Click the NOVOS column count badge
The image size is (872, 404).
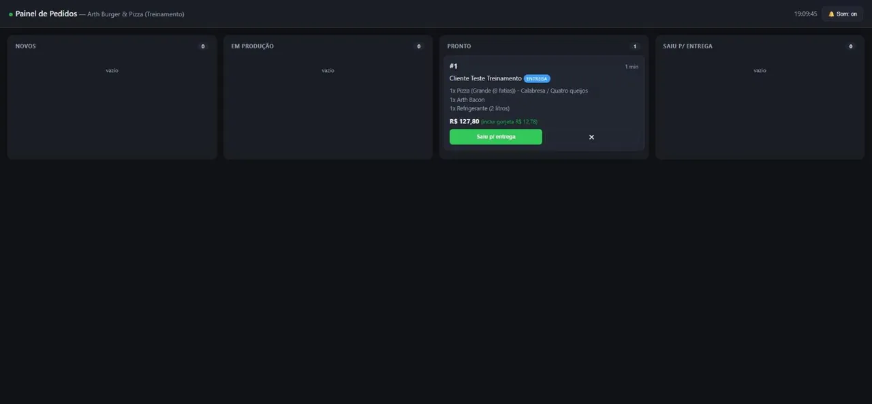pyautogui.click(x=202, y=46)
